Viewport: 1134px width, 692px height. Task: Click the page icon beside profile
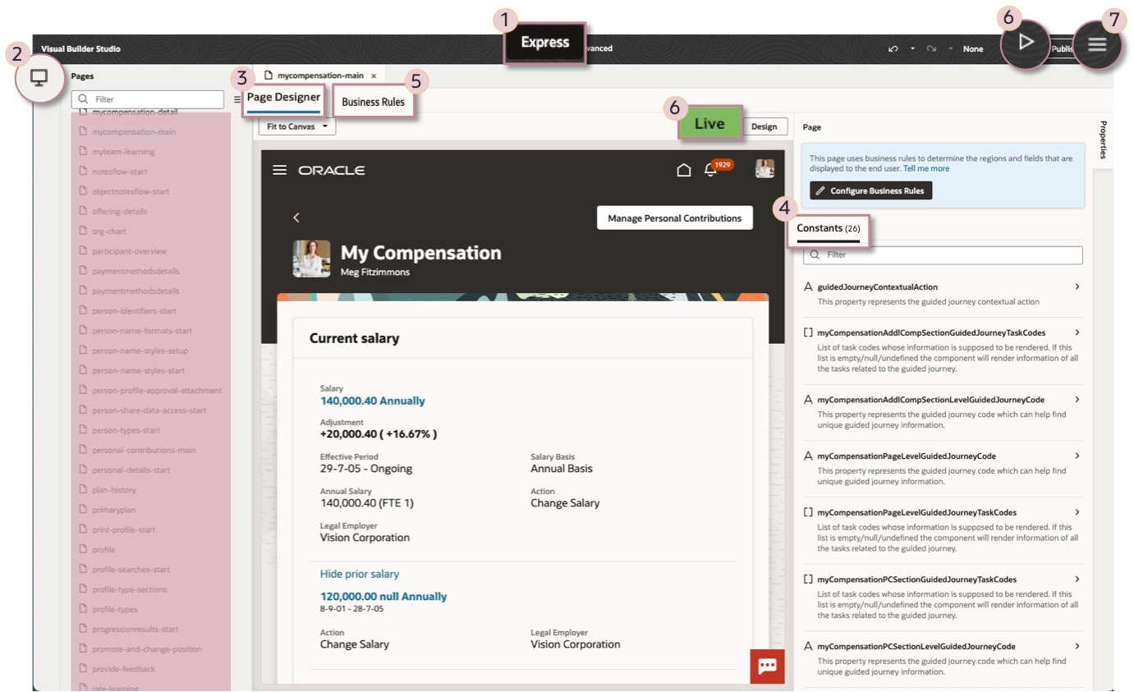click(83, 549)
